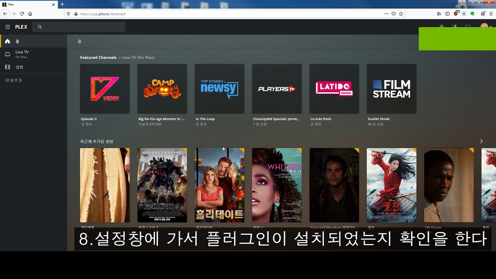
Task: Open the Mulan movie poster
Action: pos(392,185)
